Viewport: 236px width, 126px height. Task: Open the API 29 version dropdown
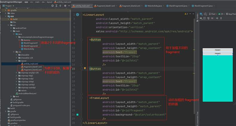click(221, 14)
